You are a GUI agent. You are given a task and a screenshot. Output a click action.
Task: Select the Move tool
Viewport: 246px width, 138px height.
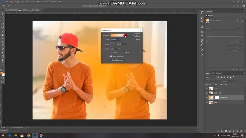click(x=3, y=13)
